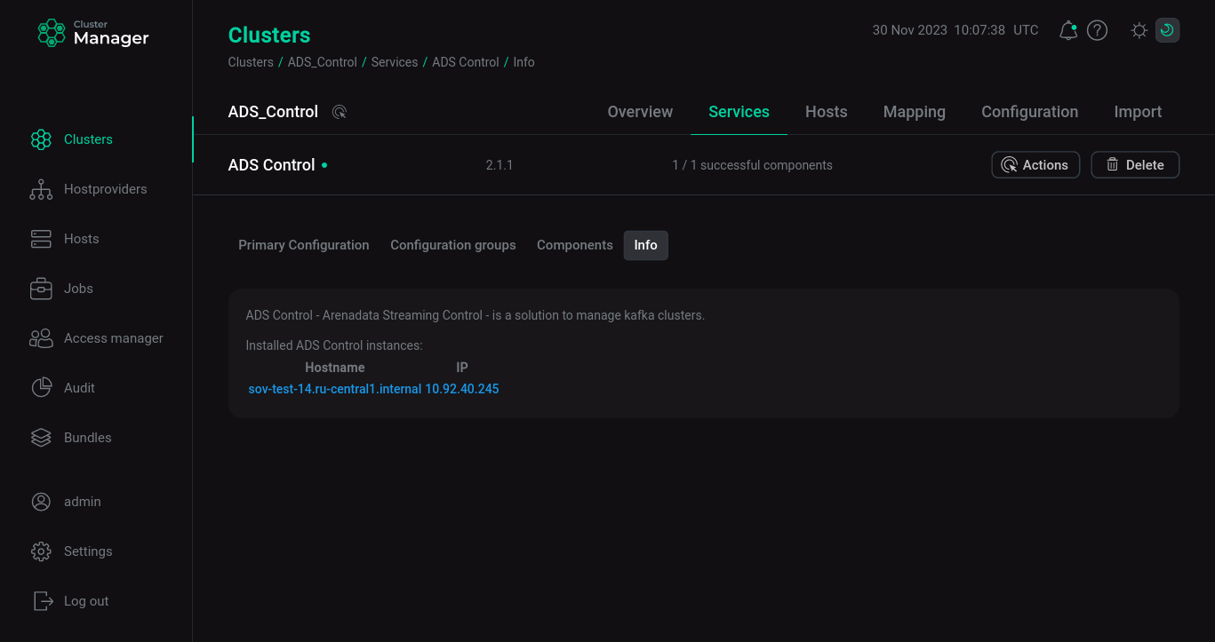Open the help question-mark icon
Screen dimensions: 1215x642
[1098, 30]
